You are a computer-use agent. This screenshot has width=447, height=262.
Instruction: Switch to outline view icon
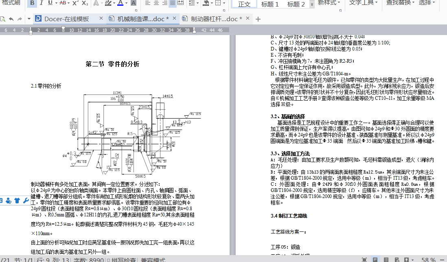pyautogui.click(x=386, y=260)
